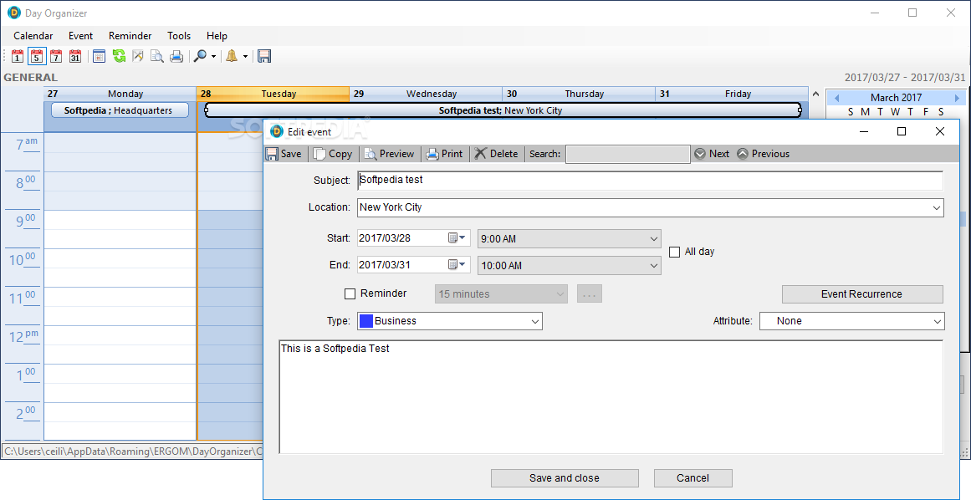971x500 pixels.
Task: Open Start date calendar picker
Action: [x=457, y=237]
